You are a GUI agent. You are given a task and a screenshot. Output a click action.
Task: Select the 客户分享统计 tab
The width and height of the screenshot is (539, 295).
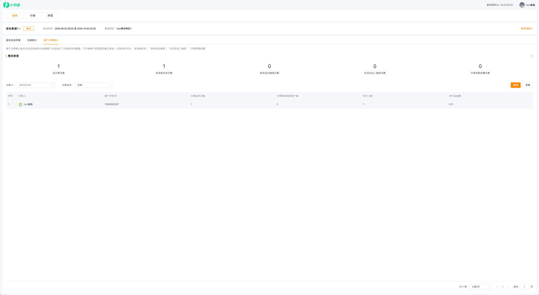click(51, 40)
